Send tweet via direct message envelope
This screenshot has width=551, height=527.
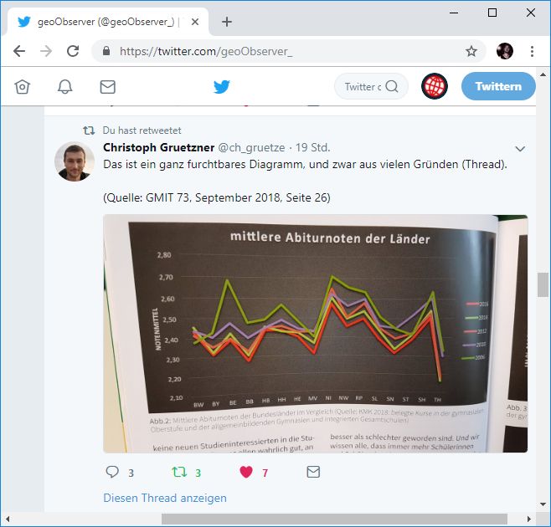coord(313,472)
